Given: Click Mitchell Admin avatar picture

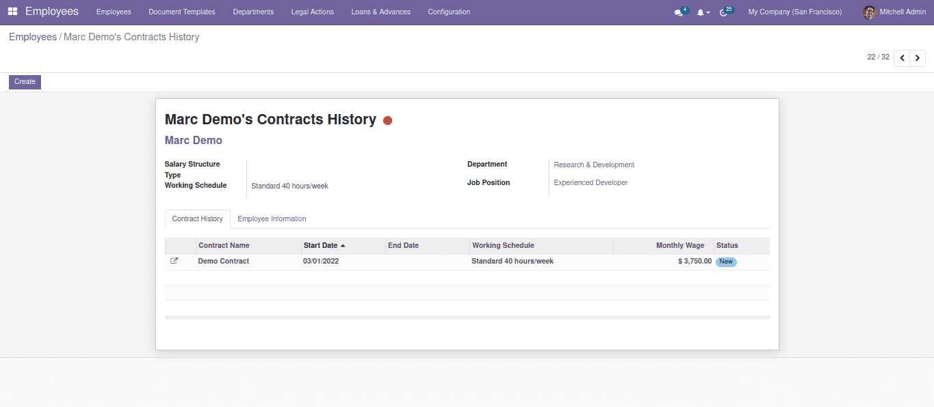Looking at the screenshot, I should coord(869,12).
